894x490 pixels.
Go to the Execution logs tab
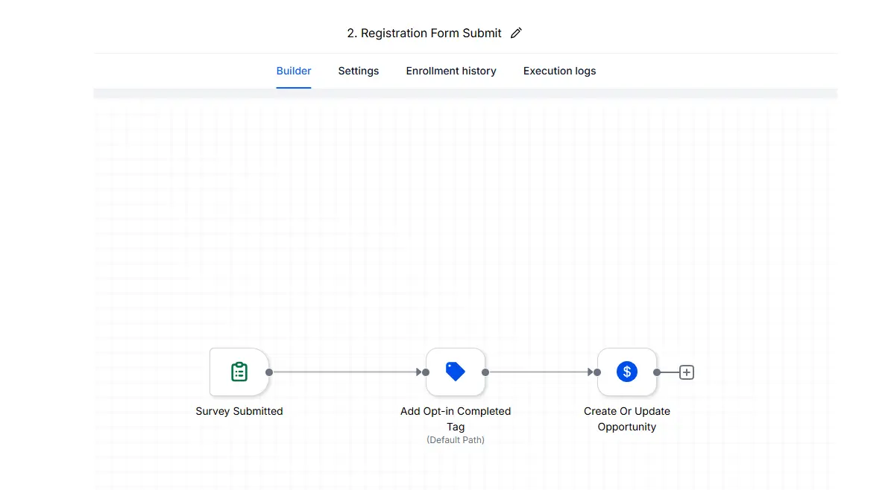click(x=559, y=71)
